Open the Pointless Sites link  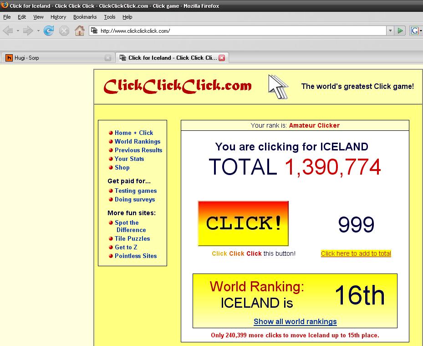pos(136,256)
